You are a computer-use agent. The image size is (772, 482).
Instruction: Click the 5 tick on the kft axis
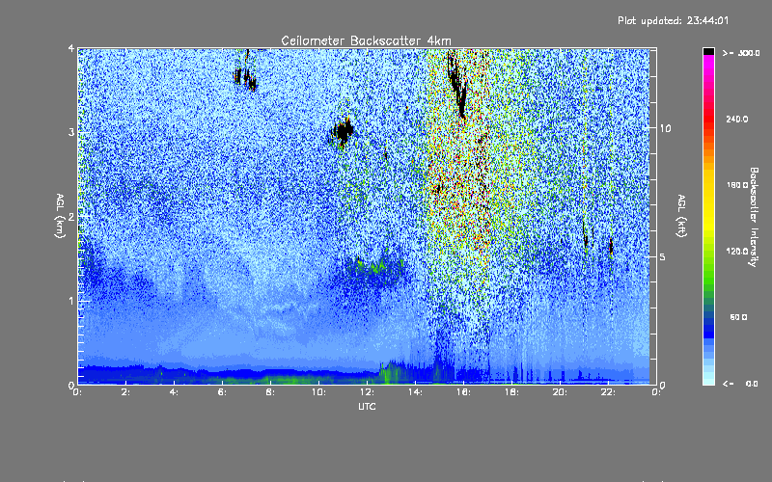click(x=663, y=256)
